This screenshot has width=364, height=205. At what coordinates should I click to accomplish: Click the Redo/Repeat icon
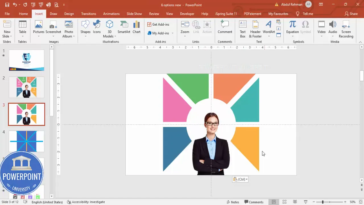[x=25, y=5]
